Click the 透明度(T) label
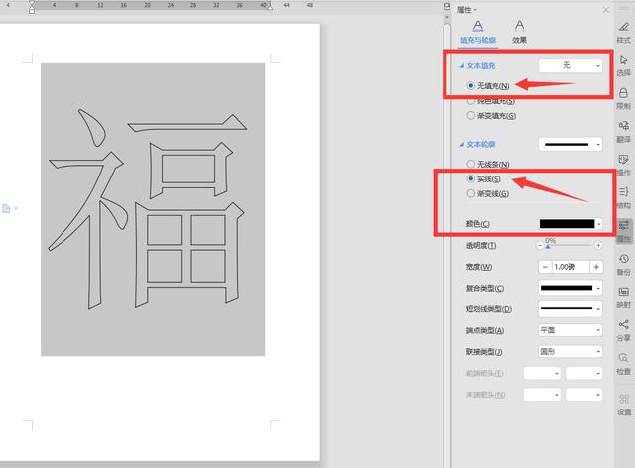Screen dimensions: 635x468 coord(481,245)
